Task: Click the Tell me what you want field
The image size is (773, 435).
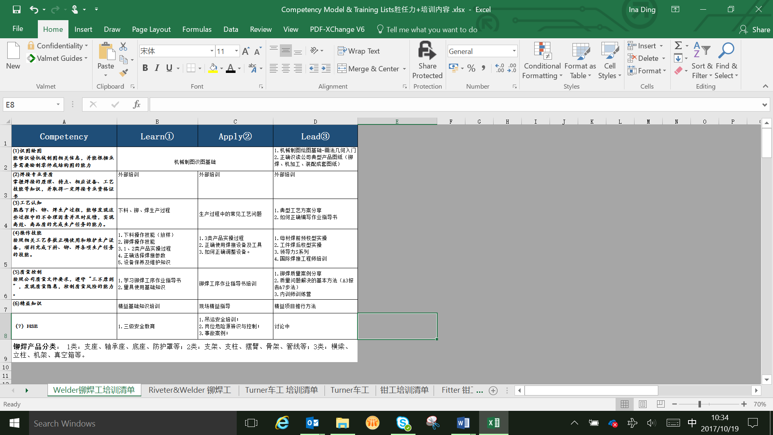Action: coord(427,29)
